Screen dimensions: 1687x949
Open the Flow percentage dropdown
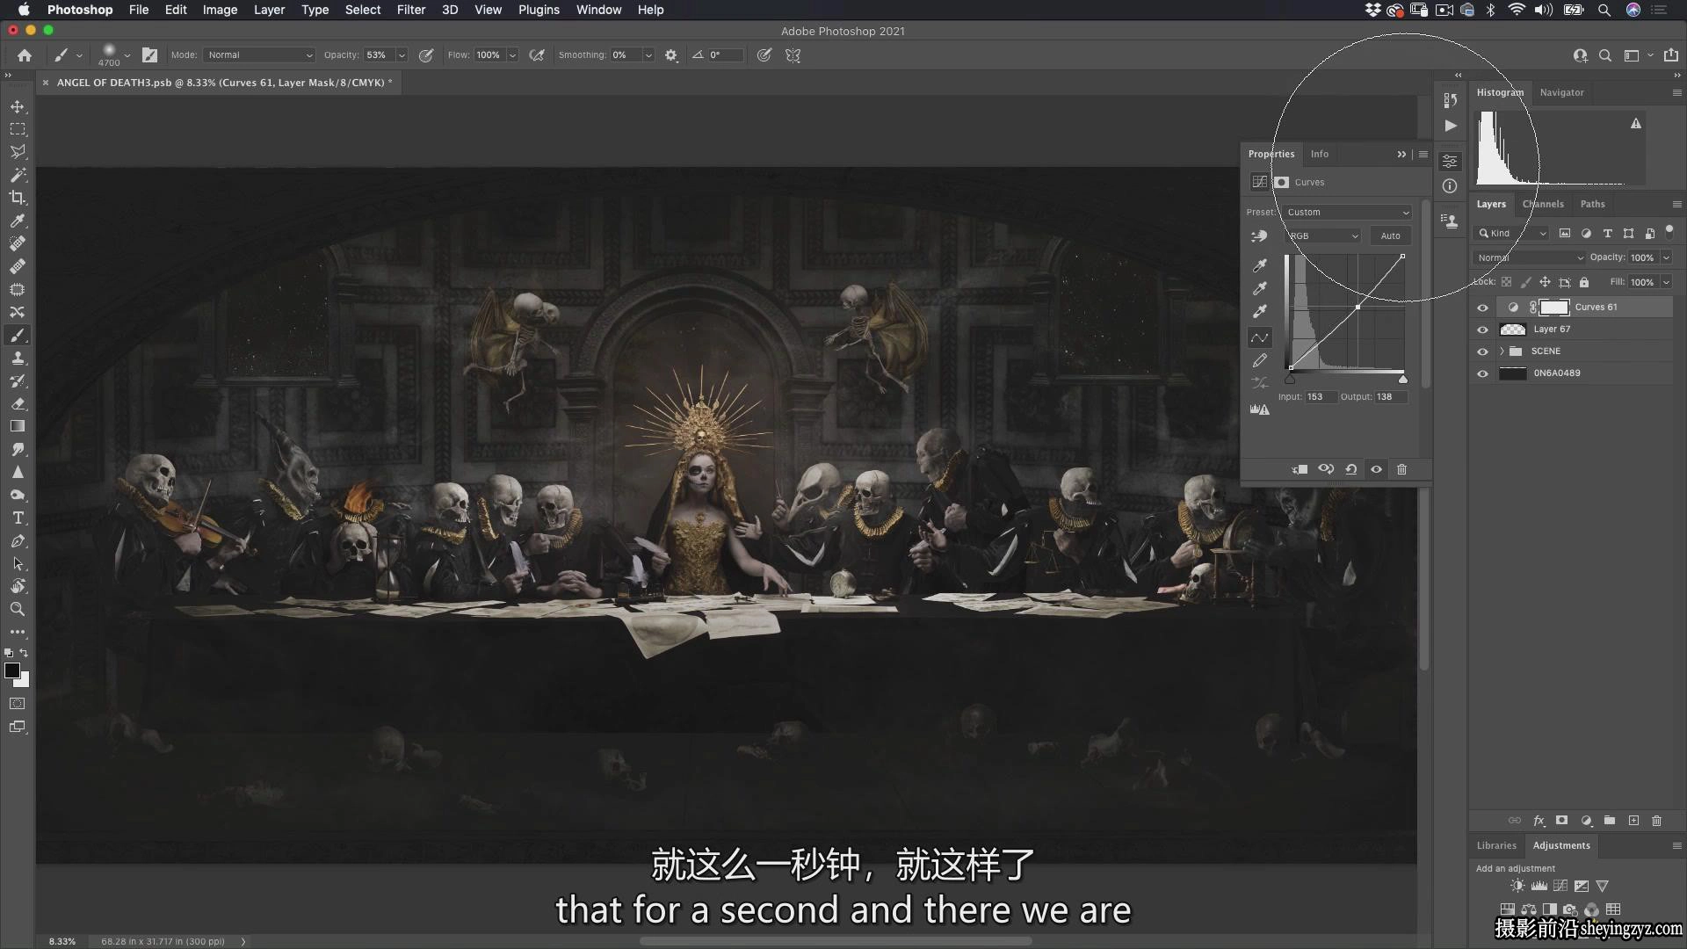(512, 55)
